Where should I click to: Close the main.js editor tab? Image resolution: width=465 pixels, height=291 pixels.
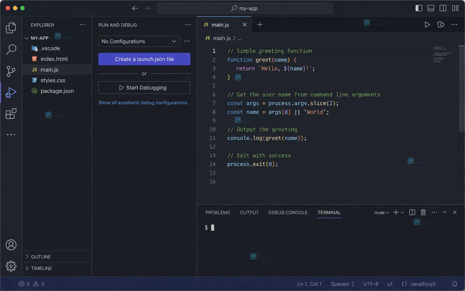244,25
